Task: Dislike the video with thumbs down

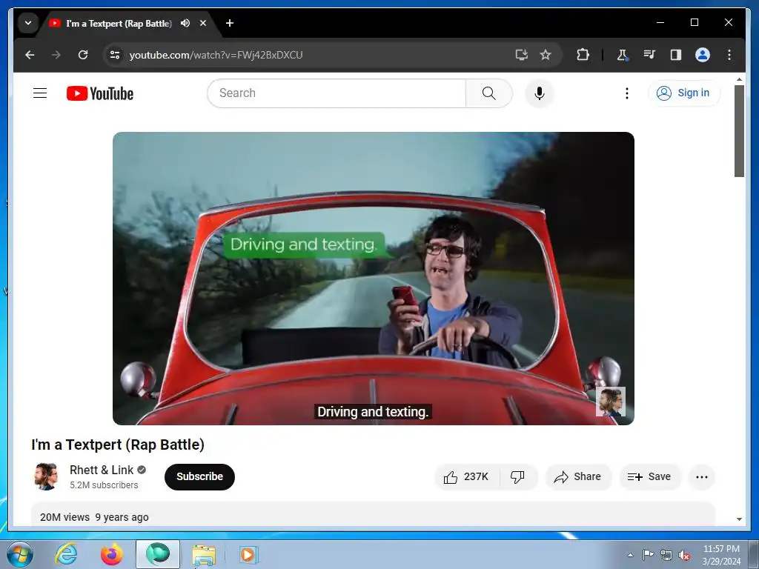Action: (517, 477)
